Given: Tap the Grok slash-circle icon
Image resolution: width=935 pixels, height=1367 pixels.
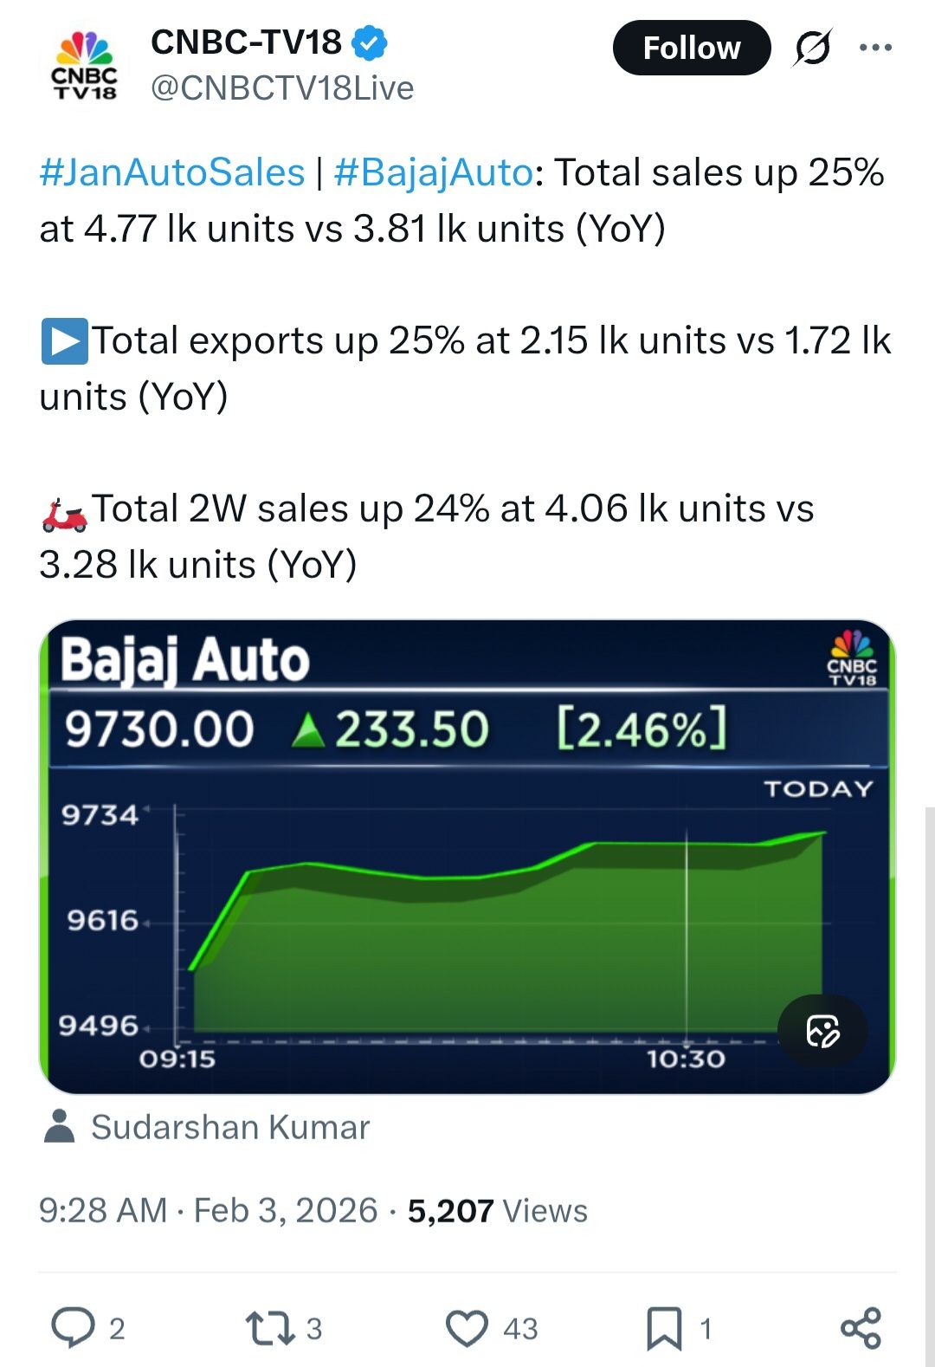Looking at the screenshot, I should click(x=813, y=48).
